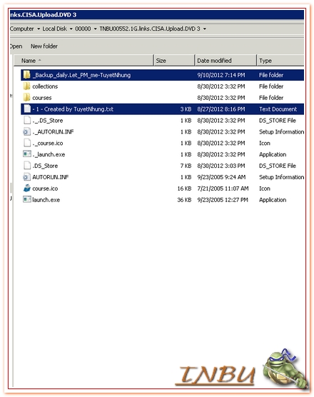
Task: Expand dropdown arrow after 00000 breadcrumb
Action: click(x=95, y=29)
